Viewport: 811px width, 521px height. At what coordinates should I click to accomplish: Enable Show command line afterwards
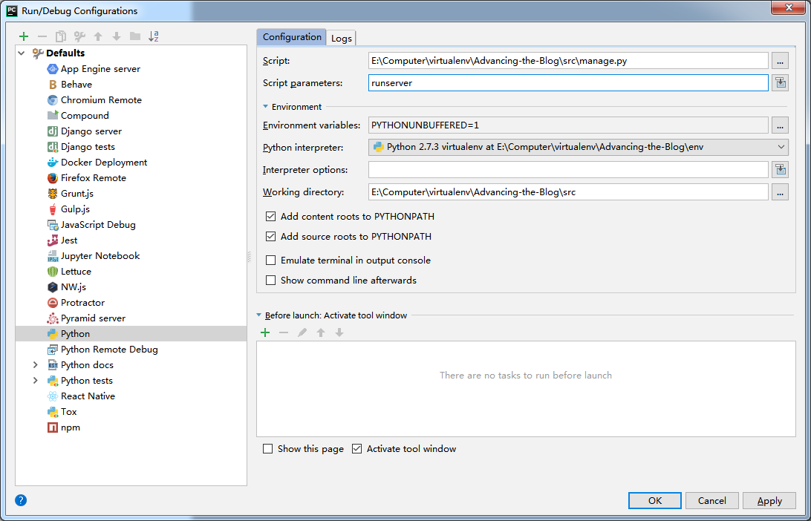(270, 280)
